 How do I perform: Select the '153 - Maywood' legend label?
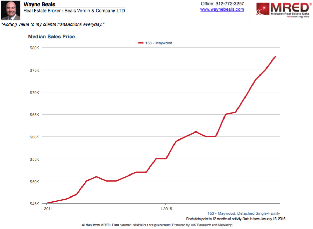[158, 43]
